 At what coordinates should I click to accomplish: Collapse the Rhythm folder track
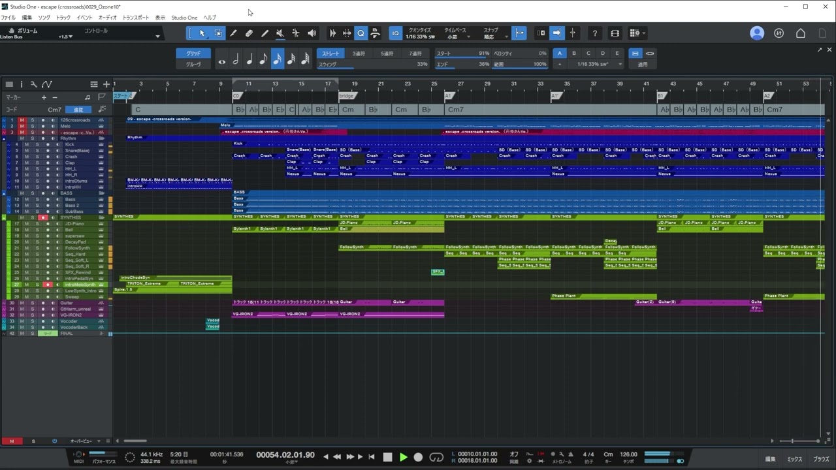point(4,138)
